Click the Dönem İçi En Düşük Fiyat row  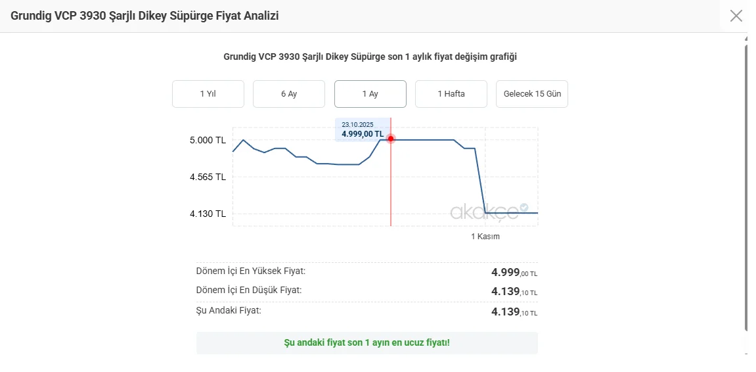coord(367,291)
